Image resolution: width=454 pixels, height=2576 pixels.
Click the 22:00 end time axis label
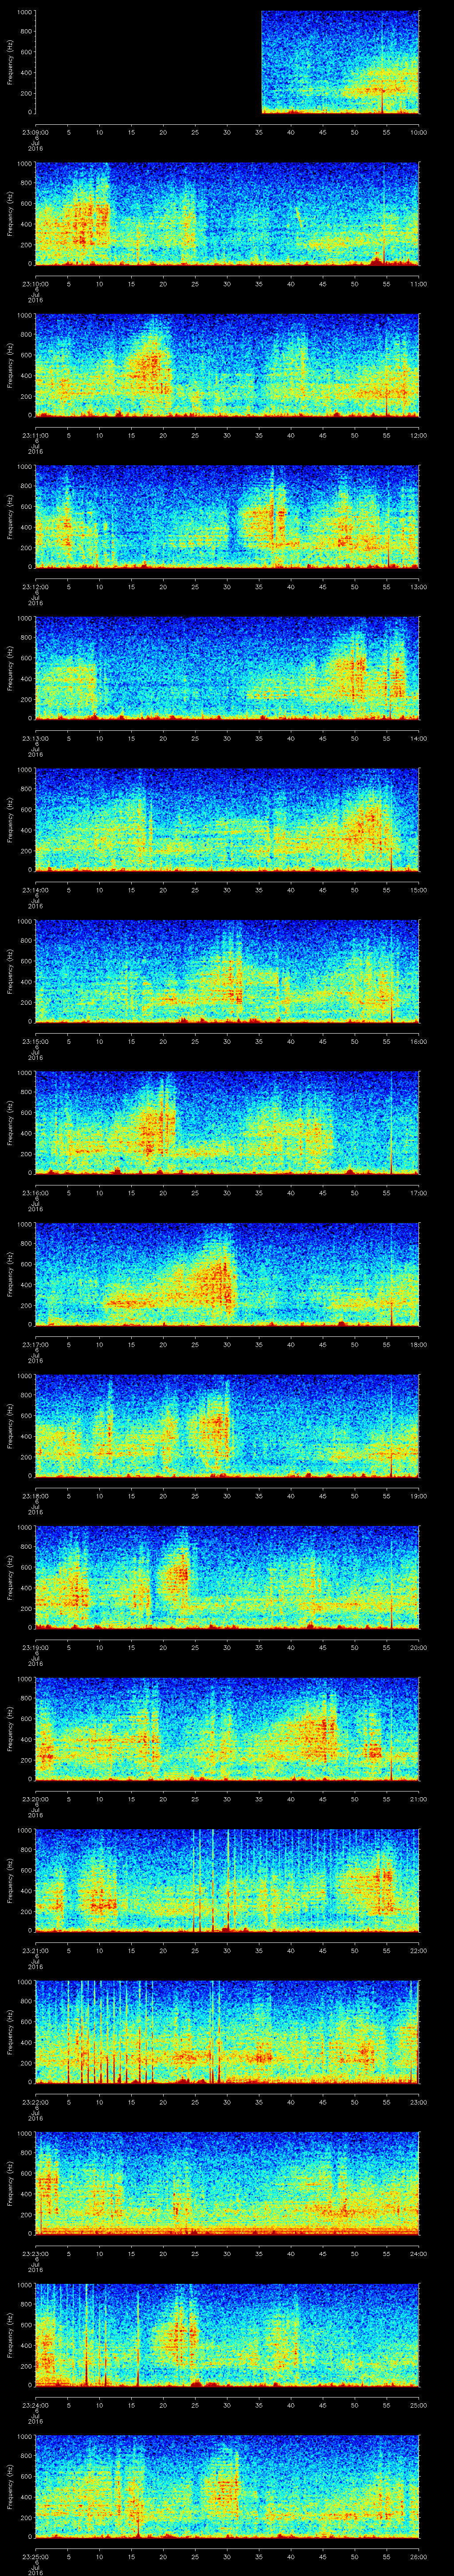click(x=419, y=1950)
